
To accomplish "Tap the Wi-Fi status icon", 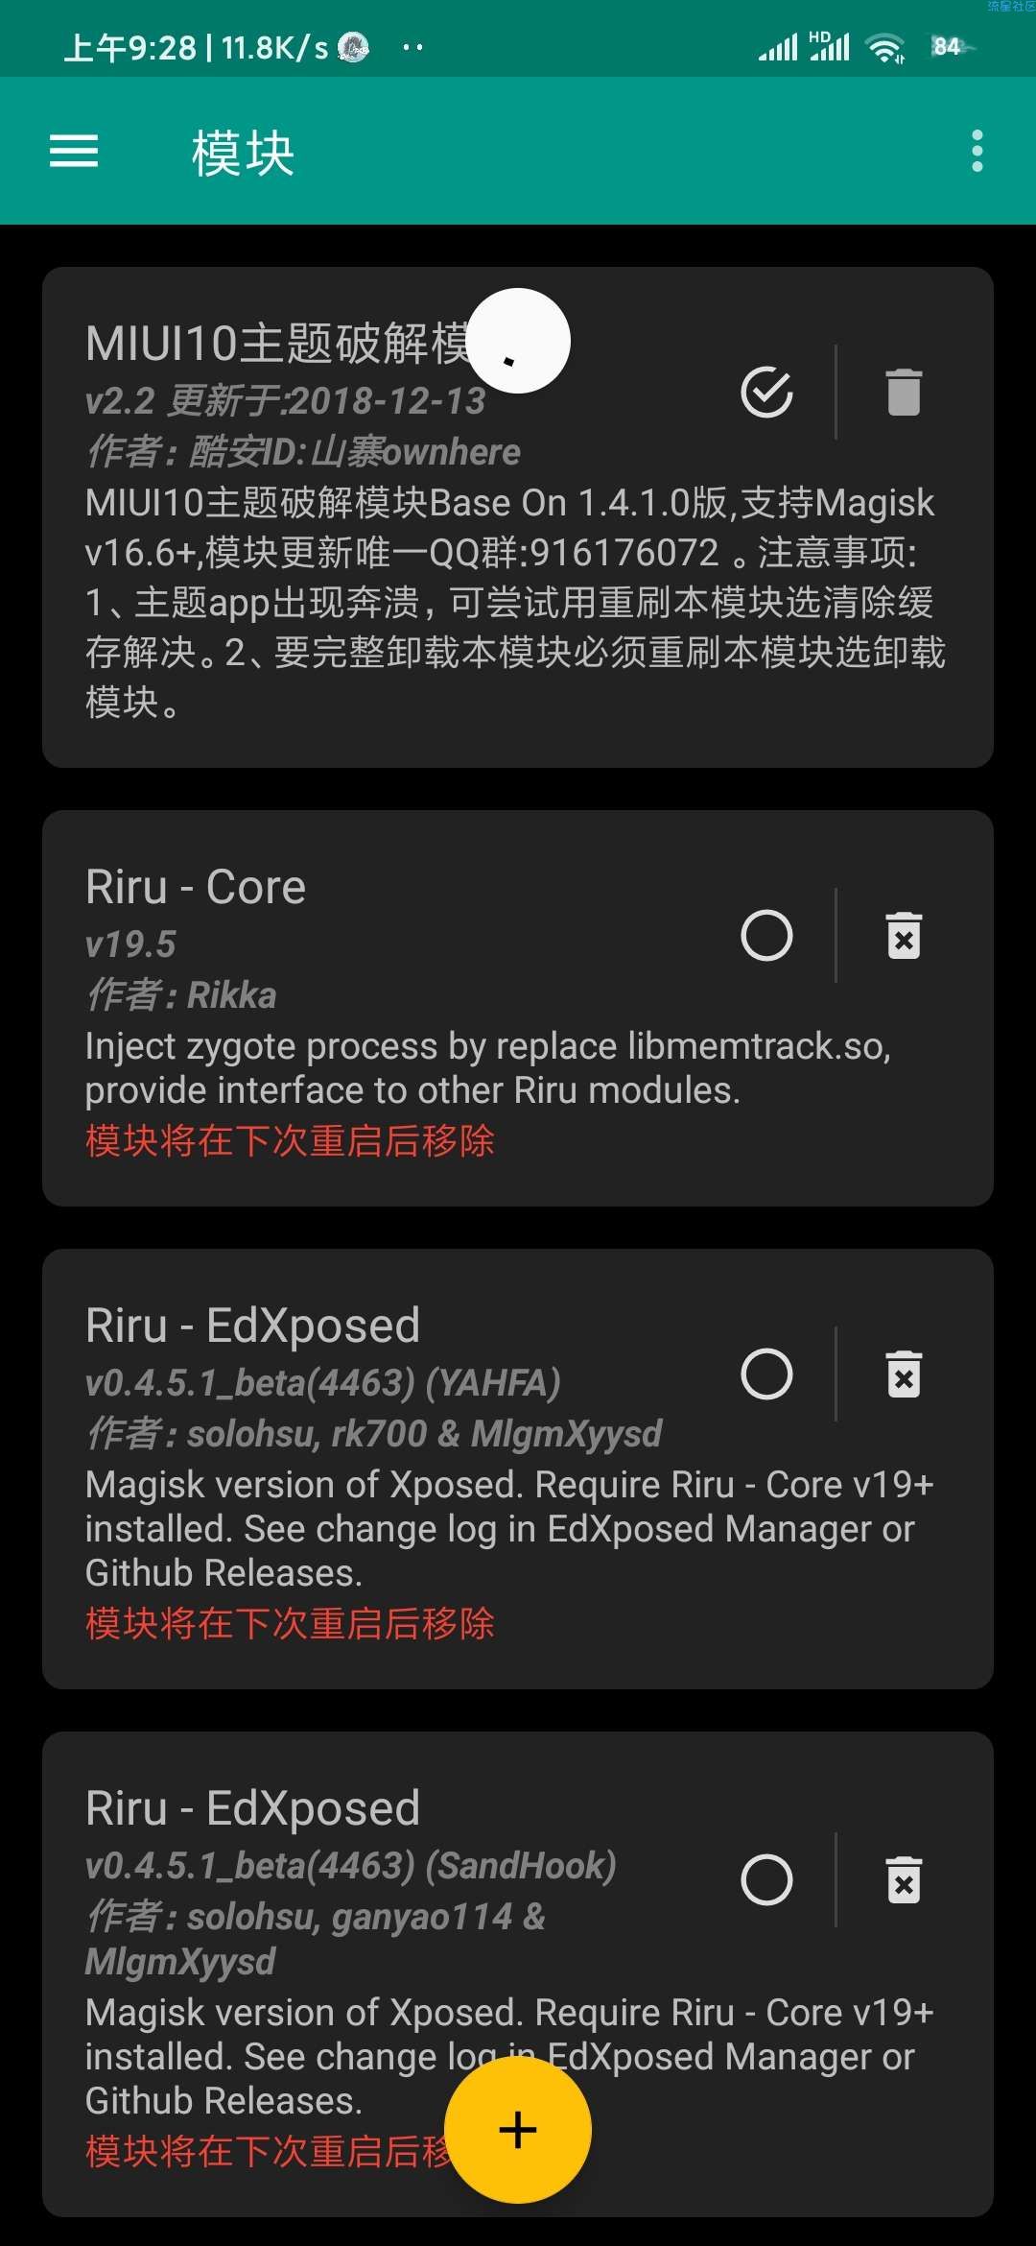I will click(x=884, y=47).
